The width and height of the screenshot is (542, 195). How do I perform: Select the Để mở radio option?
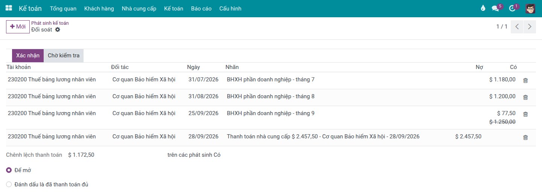tap(9, 170)
